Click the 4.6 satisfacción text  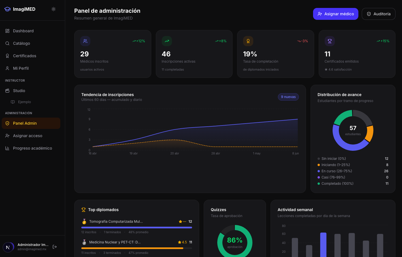point(338,69)
